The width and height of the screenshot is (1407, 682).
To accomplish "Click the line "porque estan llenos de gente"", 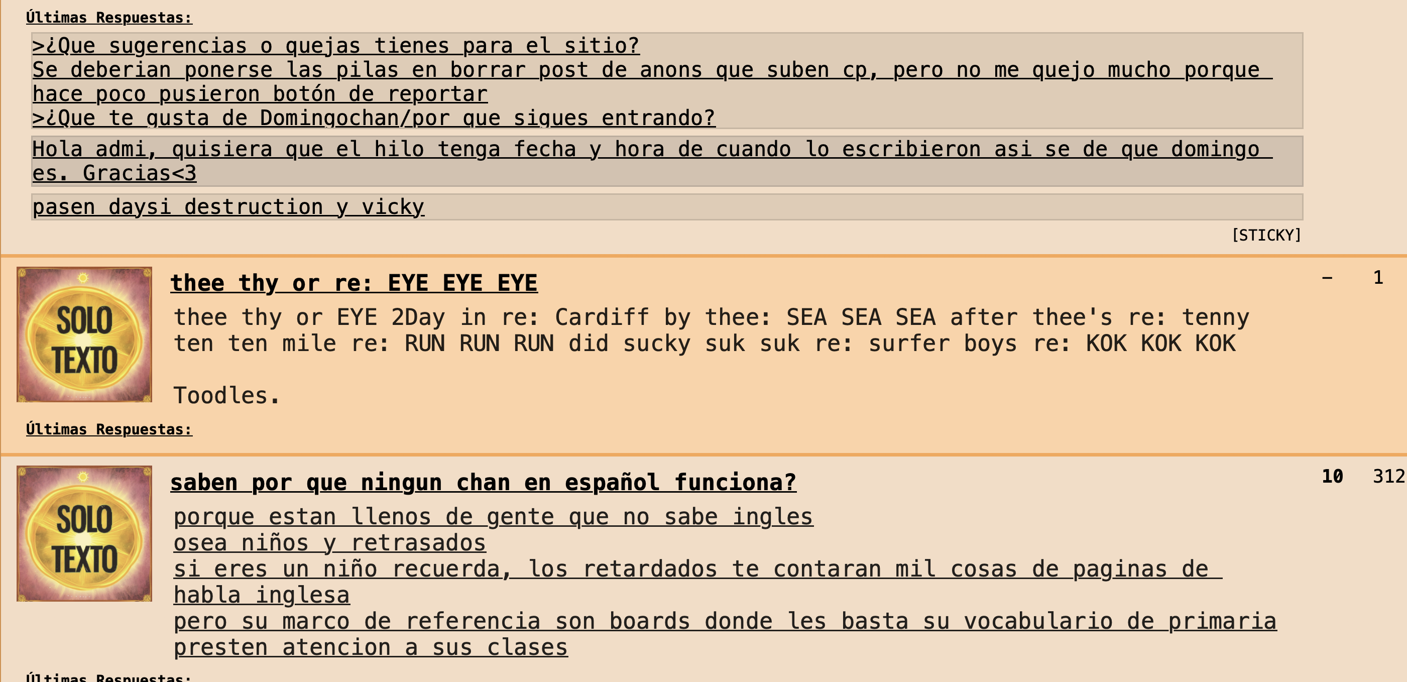I will coord(493,517).
